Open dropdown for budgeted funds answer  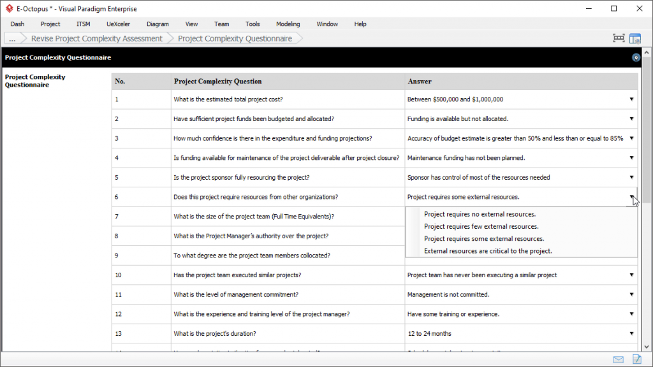pyautogui.click(x=630, y=119)
